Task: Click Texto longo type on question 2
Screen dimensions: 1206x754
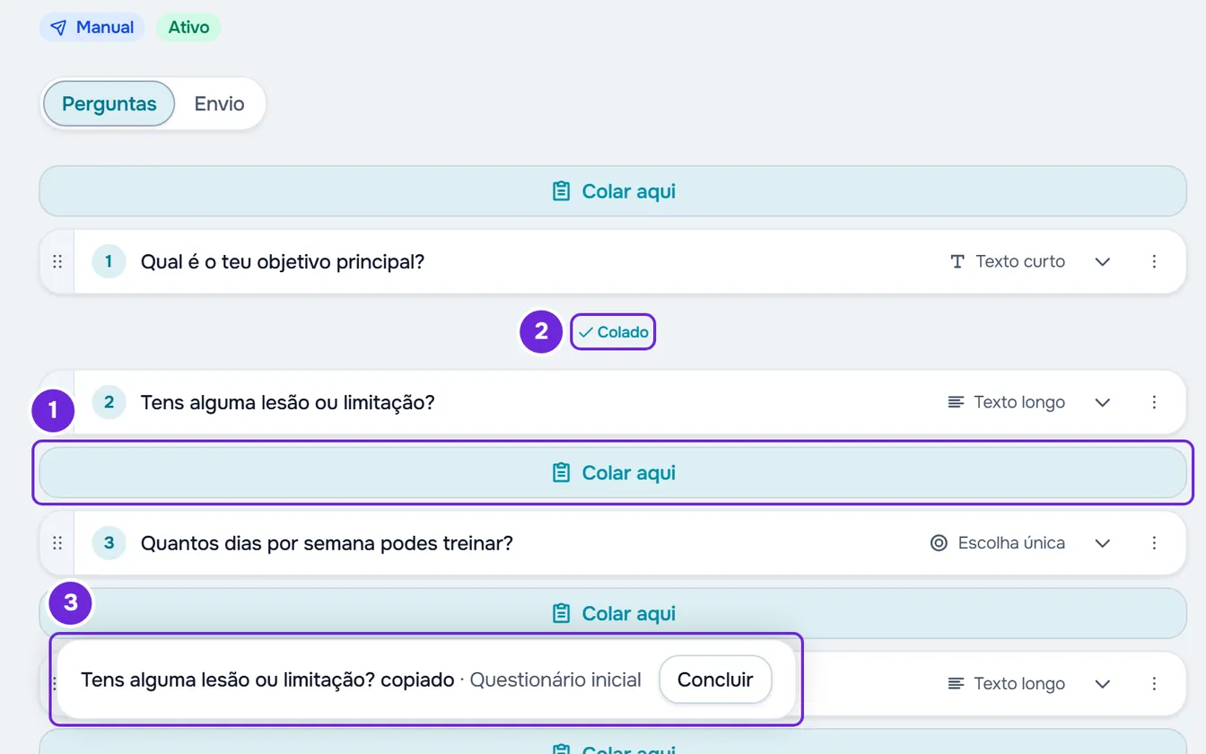Action: 1007,402
